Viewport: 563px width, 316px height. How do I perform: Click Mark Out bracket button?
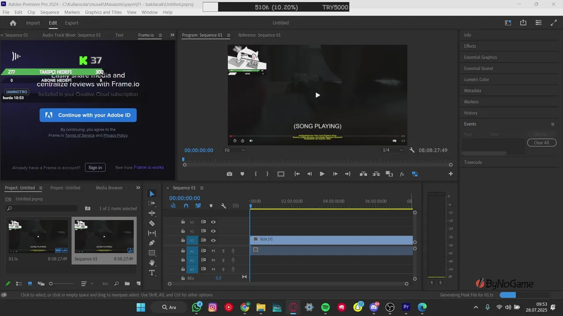point(267,174)
